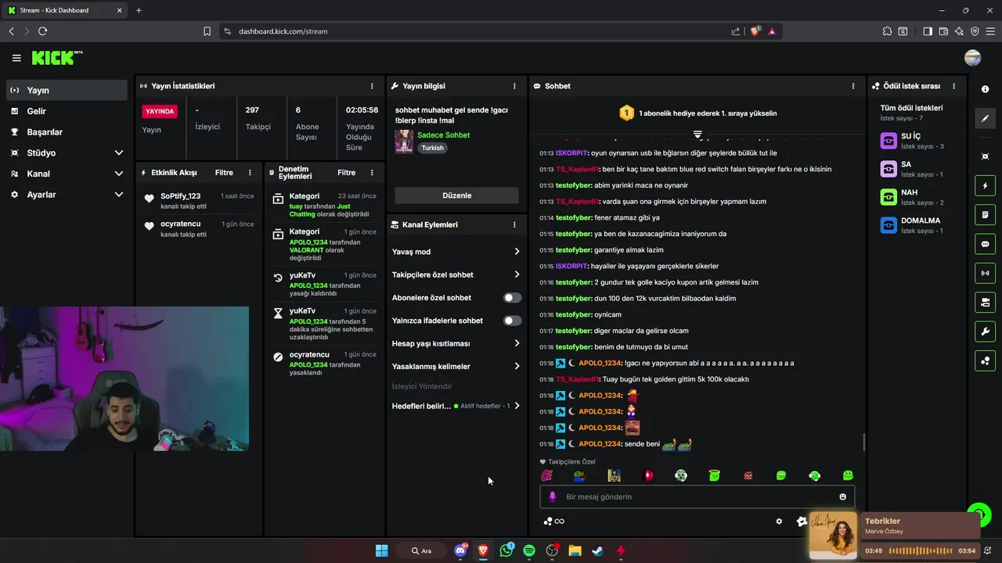This screenshot has height=563, width=1002.
Task: Click the info icon in right sidebar
Action: click(986, 89)
